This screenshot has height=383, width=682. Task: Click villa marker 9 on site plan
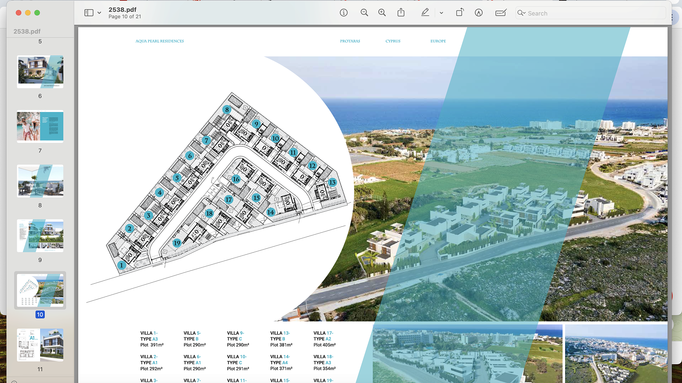[x=256, y=124]
